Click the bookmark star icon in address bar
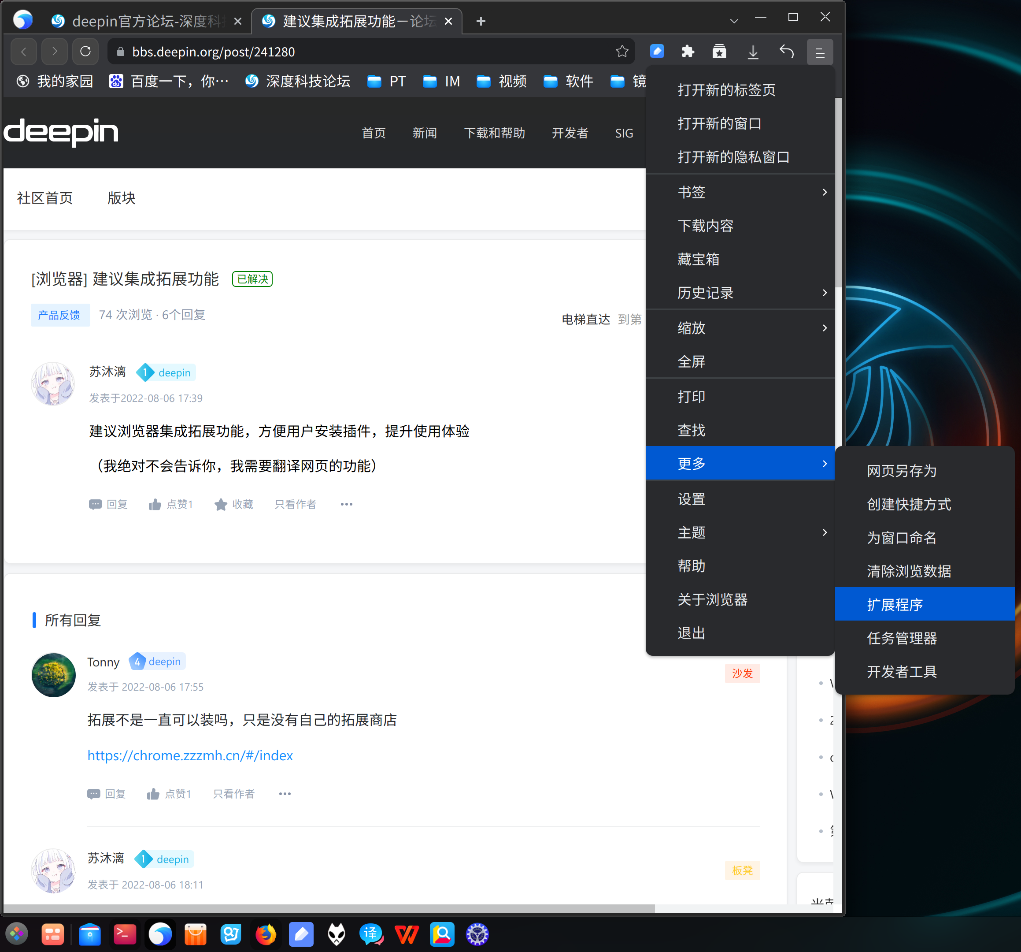This screenshot has width=1021, height=952. click(x=622, y=52)
